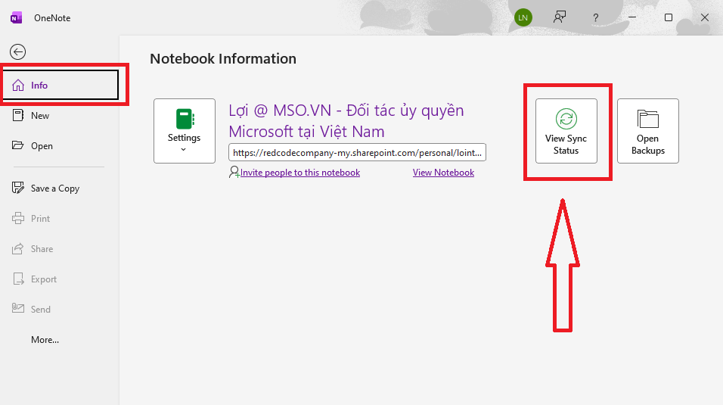This screenshot has height=405, width=723.
Task: Open the Share page
Action: pos(59,249)
